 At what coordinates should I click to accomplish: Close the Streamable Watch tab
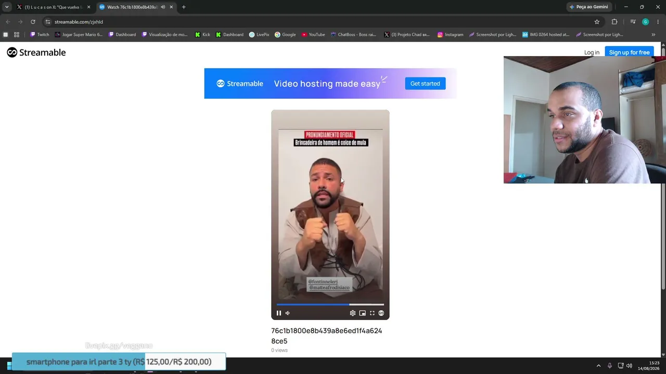click(171, 7)
